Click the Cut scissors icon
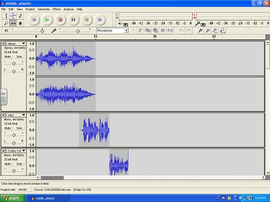Image resolution: width=270 pixels, height=202 pixels. click(x=140, y=31)
